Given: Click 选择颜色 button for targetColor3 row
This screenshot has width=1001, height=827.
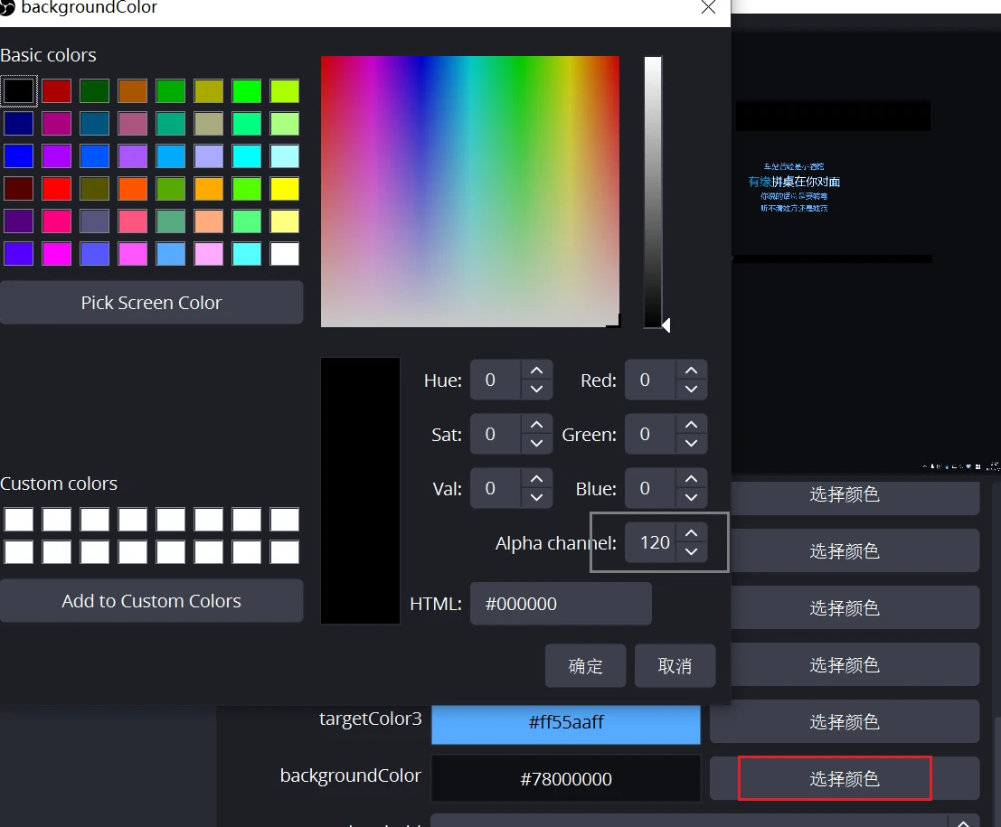Looking at the screenshot, I should click(844, 722).
